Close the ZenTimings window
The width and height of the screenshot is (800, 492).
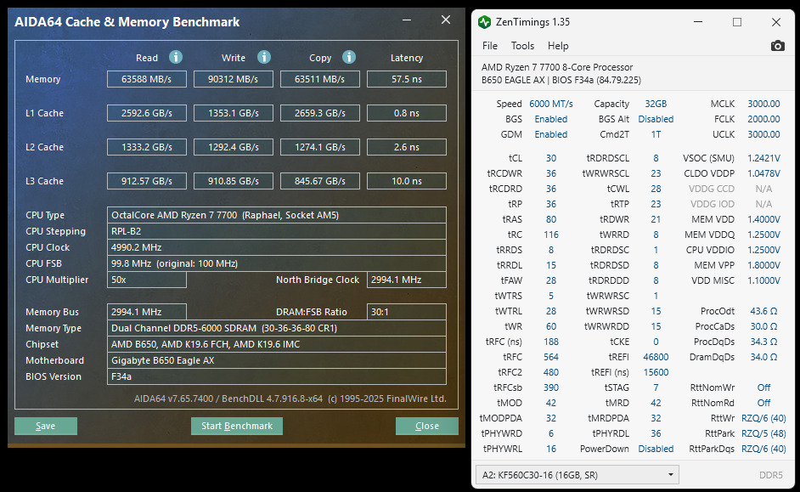click(x=776, y=22)
